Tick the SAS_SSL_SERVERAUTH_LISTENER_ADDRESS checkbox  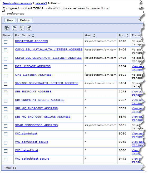point(6,84)
